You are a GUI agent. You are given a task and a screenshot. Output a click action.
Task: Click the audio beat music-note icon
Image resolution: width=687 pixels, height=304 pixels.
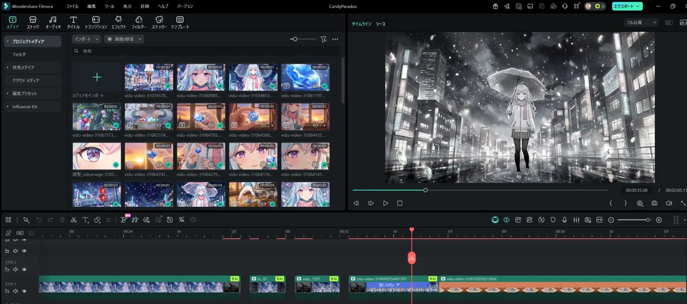[x=136, y=219]
